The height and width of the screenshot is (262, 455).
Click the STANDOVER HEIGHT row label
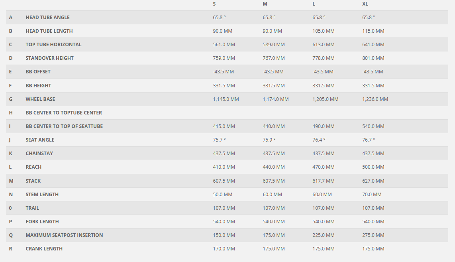point(49,58)
